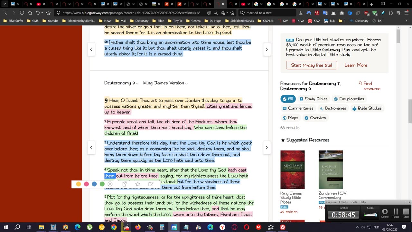412x232 pixels.
Task: Pause the screen recording
Action: [396, 213]
